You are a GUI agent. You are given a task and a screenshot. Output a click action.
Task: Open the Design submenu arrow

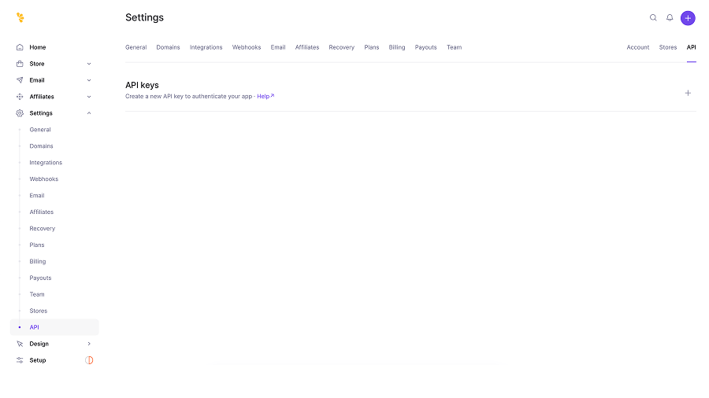tap(89, 344)
